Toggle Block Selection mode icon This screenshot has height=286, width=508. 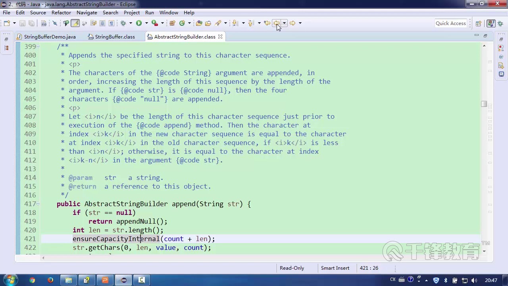click(x=102, y=23)
